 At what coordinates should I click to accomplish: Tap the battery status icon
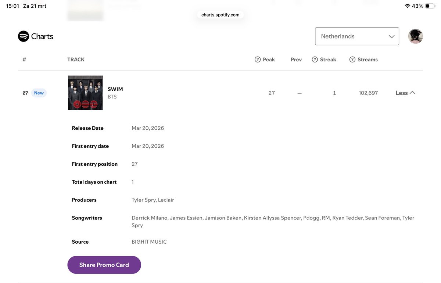click(x=430, y=6)
